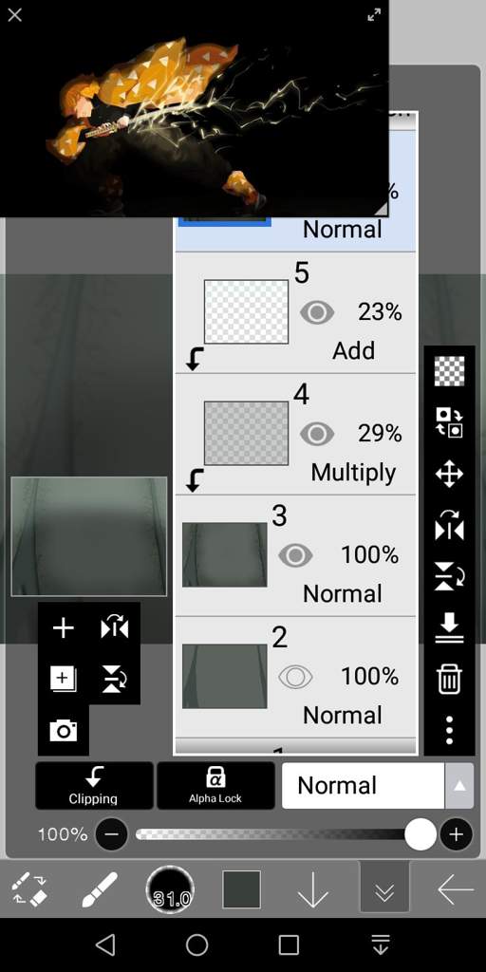Open three-dot more options menu

(x=449, y=730)
